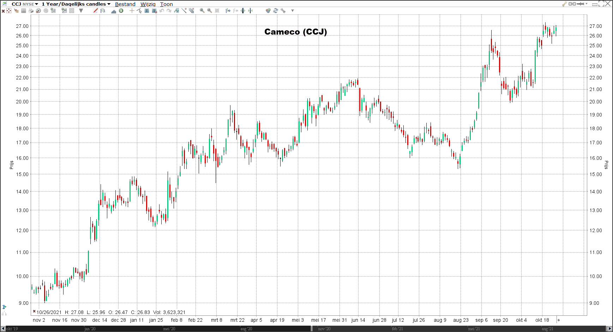Click the 10/26/2021 date readout
Image resolution: width=613 pixels, height=332 pixels.
click(49, 312)
